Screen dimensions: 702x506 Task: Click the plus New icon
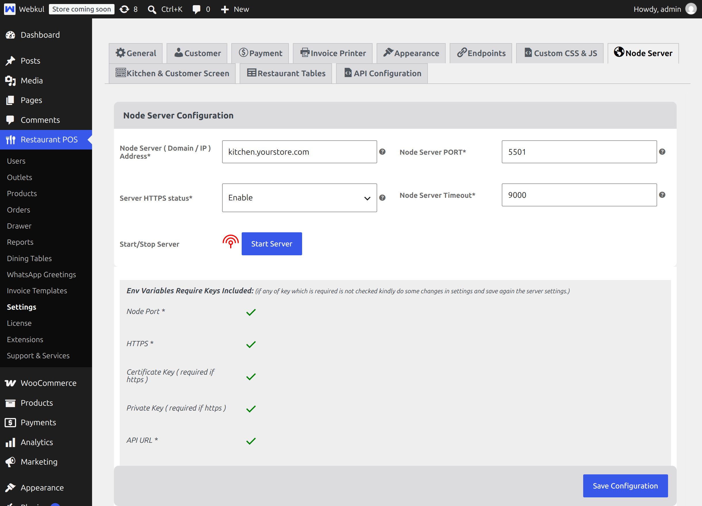tap(225, 9)
